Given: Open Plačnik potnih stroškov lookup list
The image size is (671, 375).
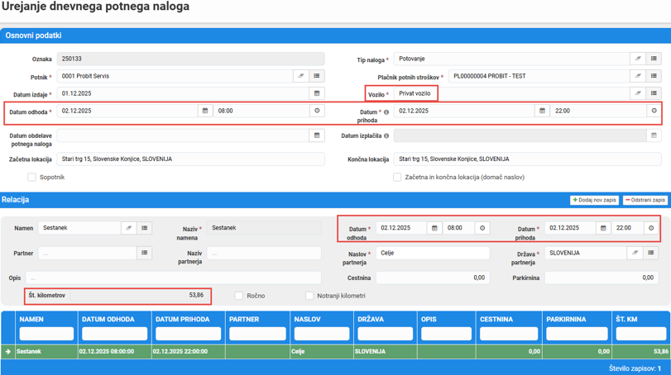Looking at the screenshot, I should click(x=654, y=76).
